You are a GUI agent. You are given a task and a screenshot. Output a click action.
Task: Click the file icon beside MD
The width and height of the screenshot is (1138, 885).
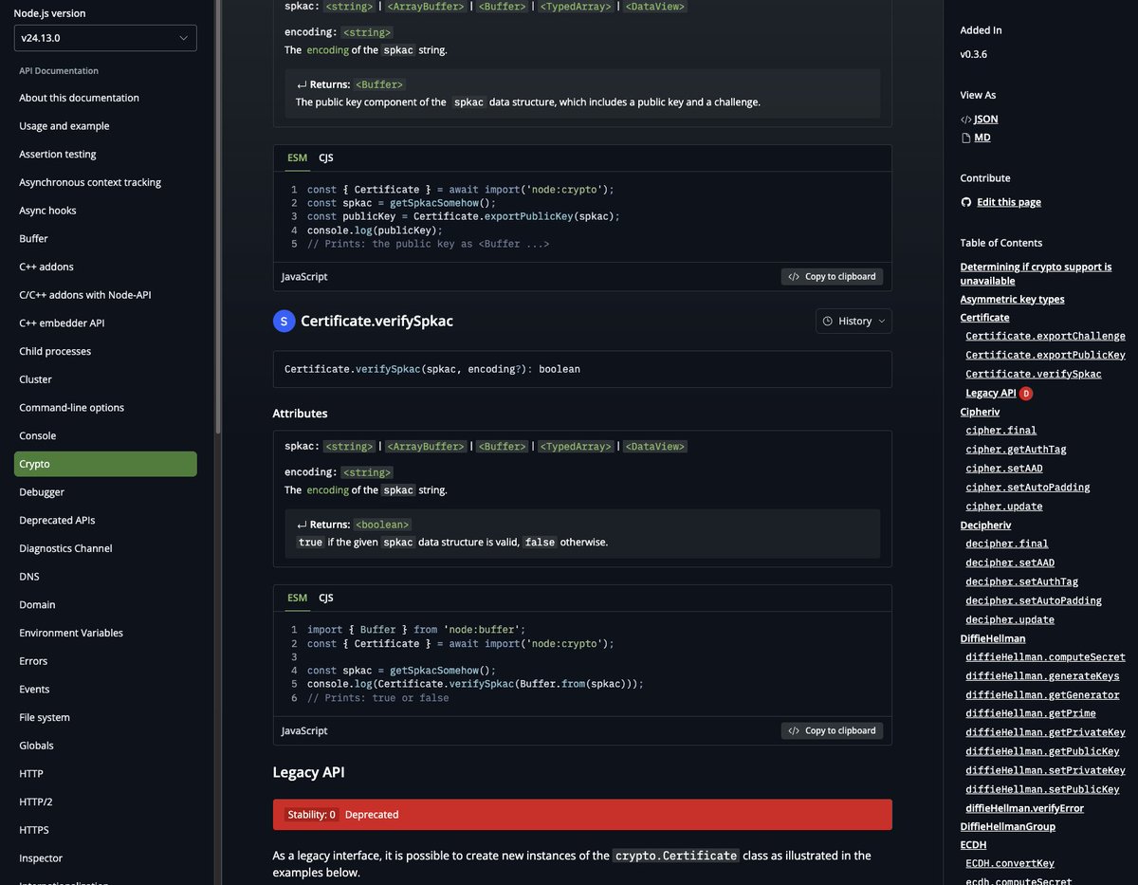(965, 138)
